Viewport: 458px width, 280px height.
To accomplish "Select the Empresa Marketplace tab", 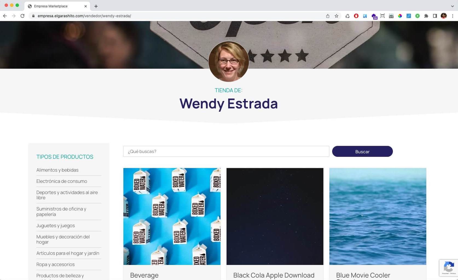I will point(57,6).
